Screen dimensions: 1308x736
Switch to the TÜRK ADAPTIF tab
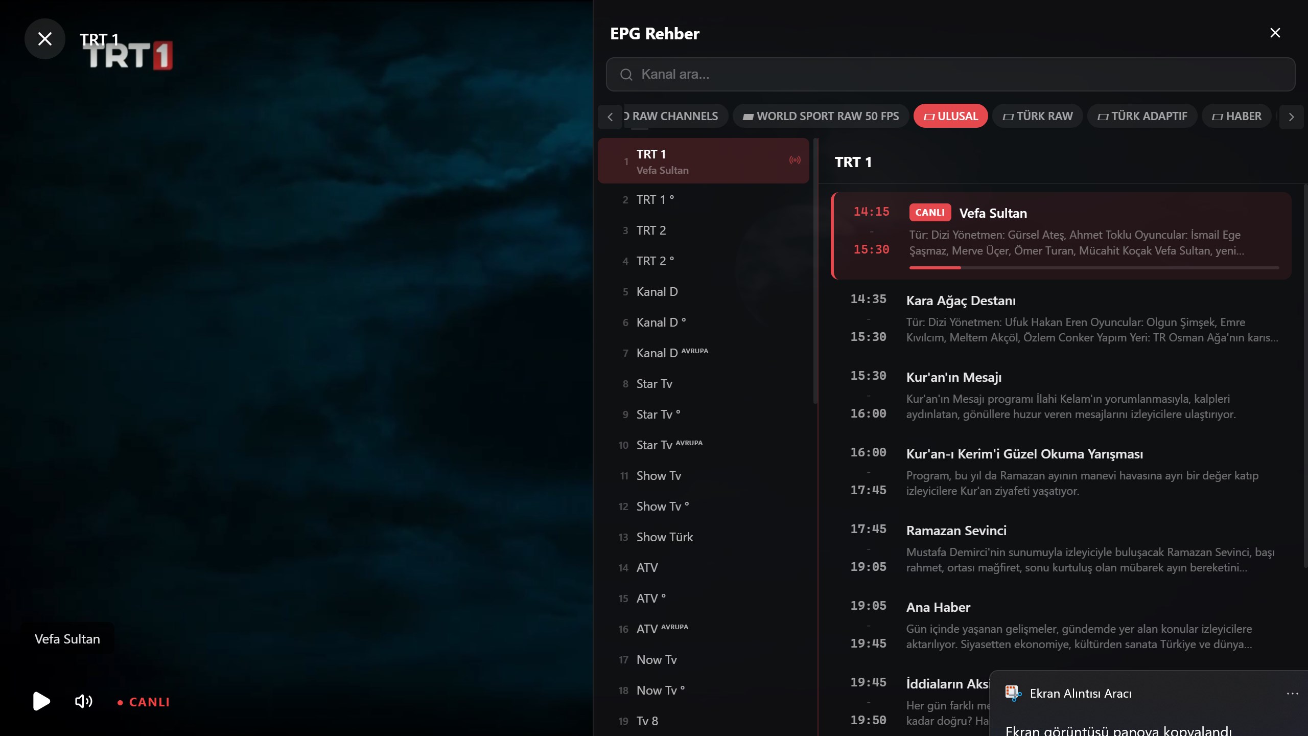pyautogui.click(x=1142, y=117)
